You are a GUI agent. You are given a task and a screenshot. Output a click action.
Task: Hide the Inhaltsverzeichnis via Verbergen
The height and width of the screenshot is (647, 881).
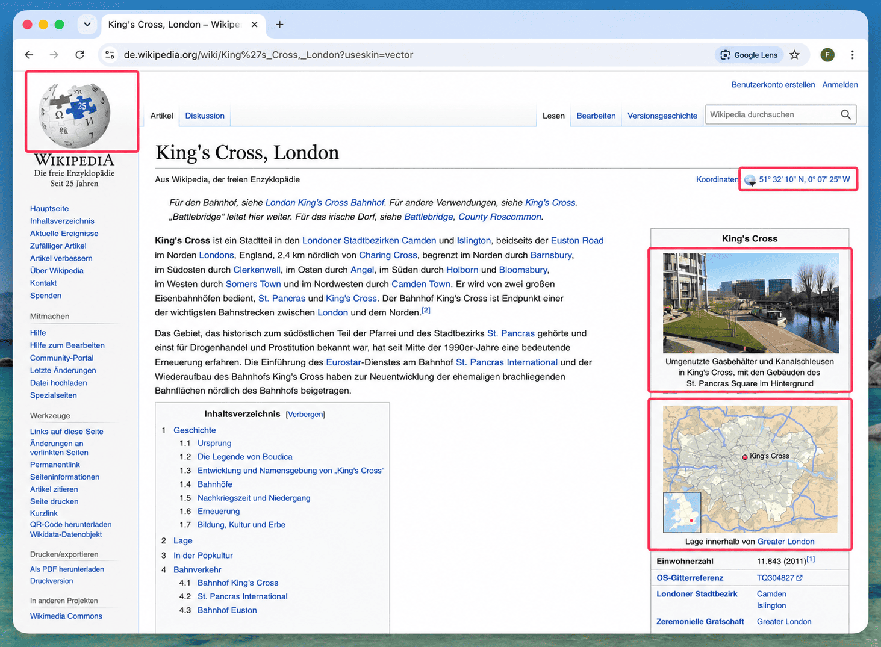pos(305,415)
